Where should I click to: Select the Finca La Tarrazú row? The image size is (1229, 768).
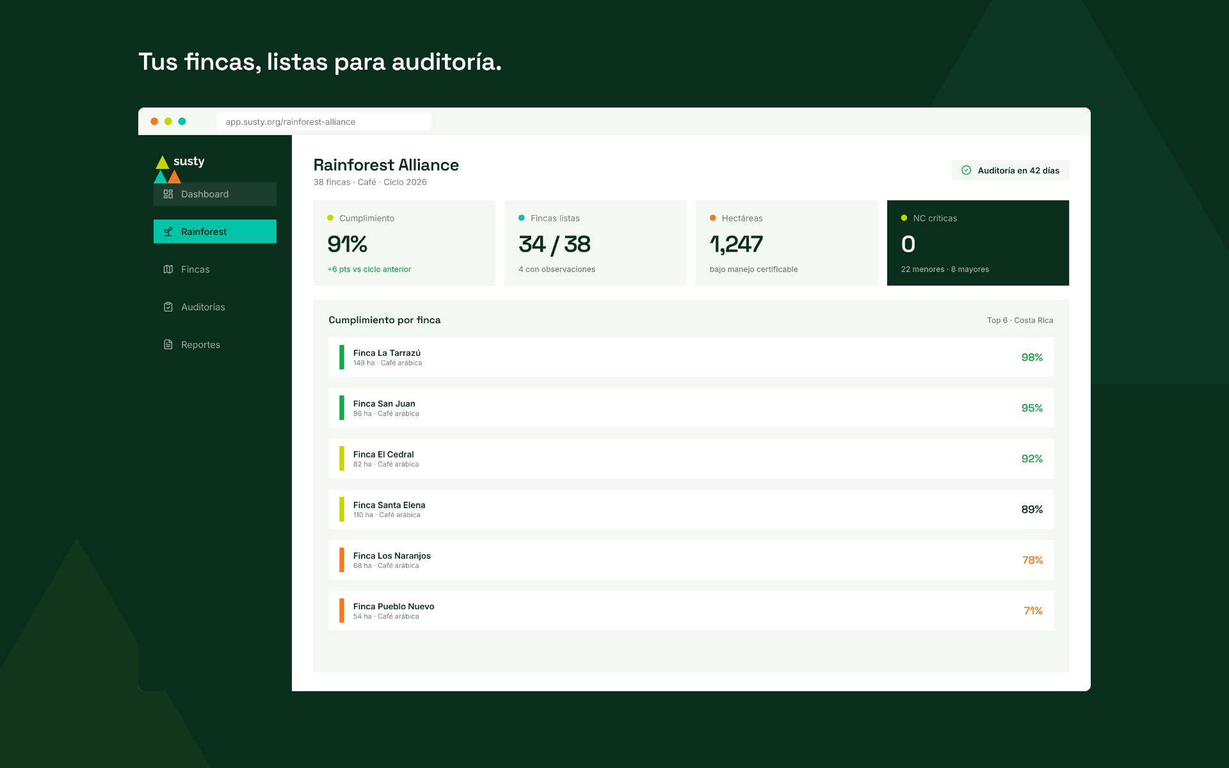coord(691,357)
